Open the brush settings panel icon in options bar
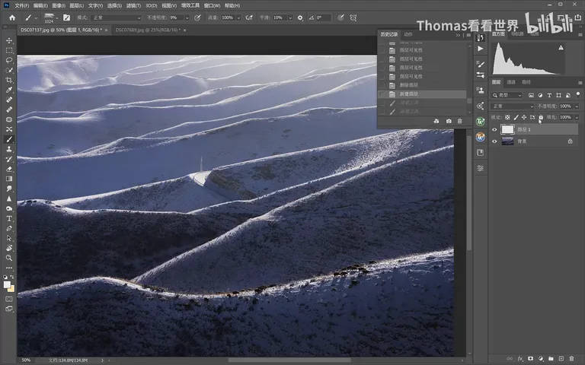Image resolution: width=585 pixels, height=365 pixels. 67,17
